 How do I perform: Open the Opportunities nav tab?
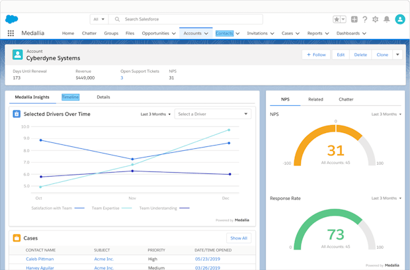click(155, 33)
